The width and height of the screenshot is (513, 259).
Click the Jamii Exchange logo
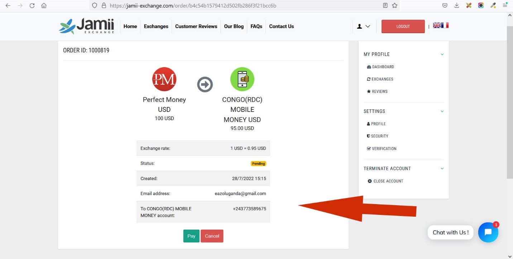(x=86, y=26)
